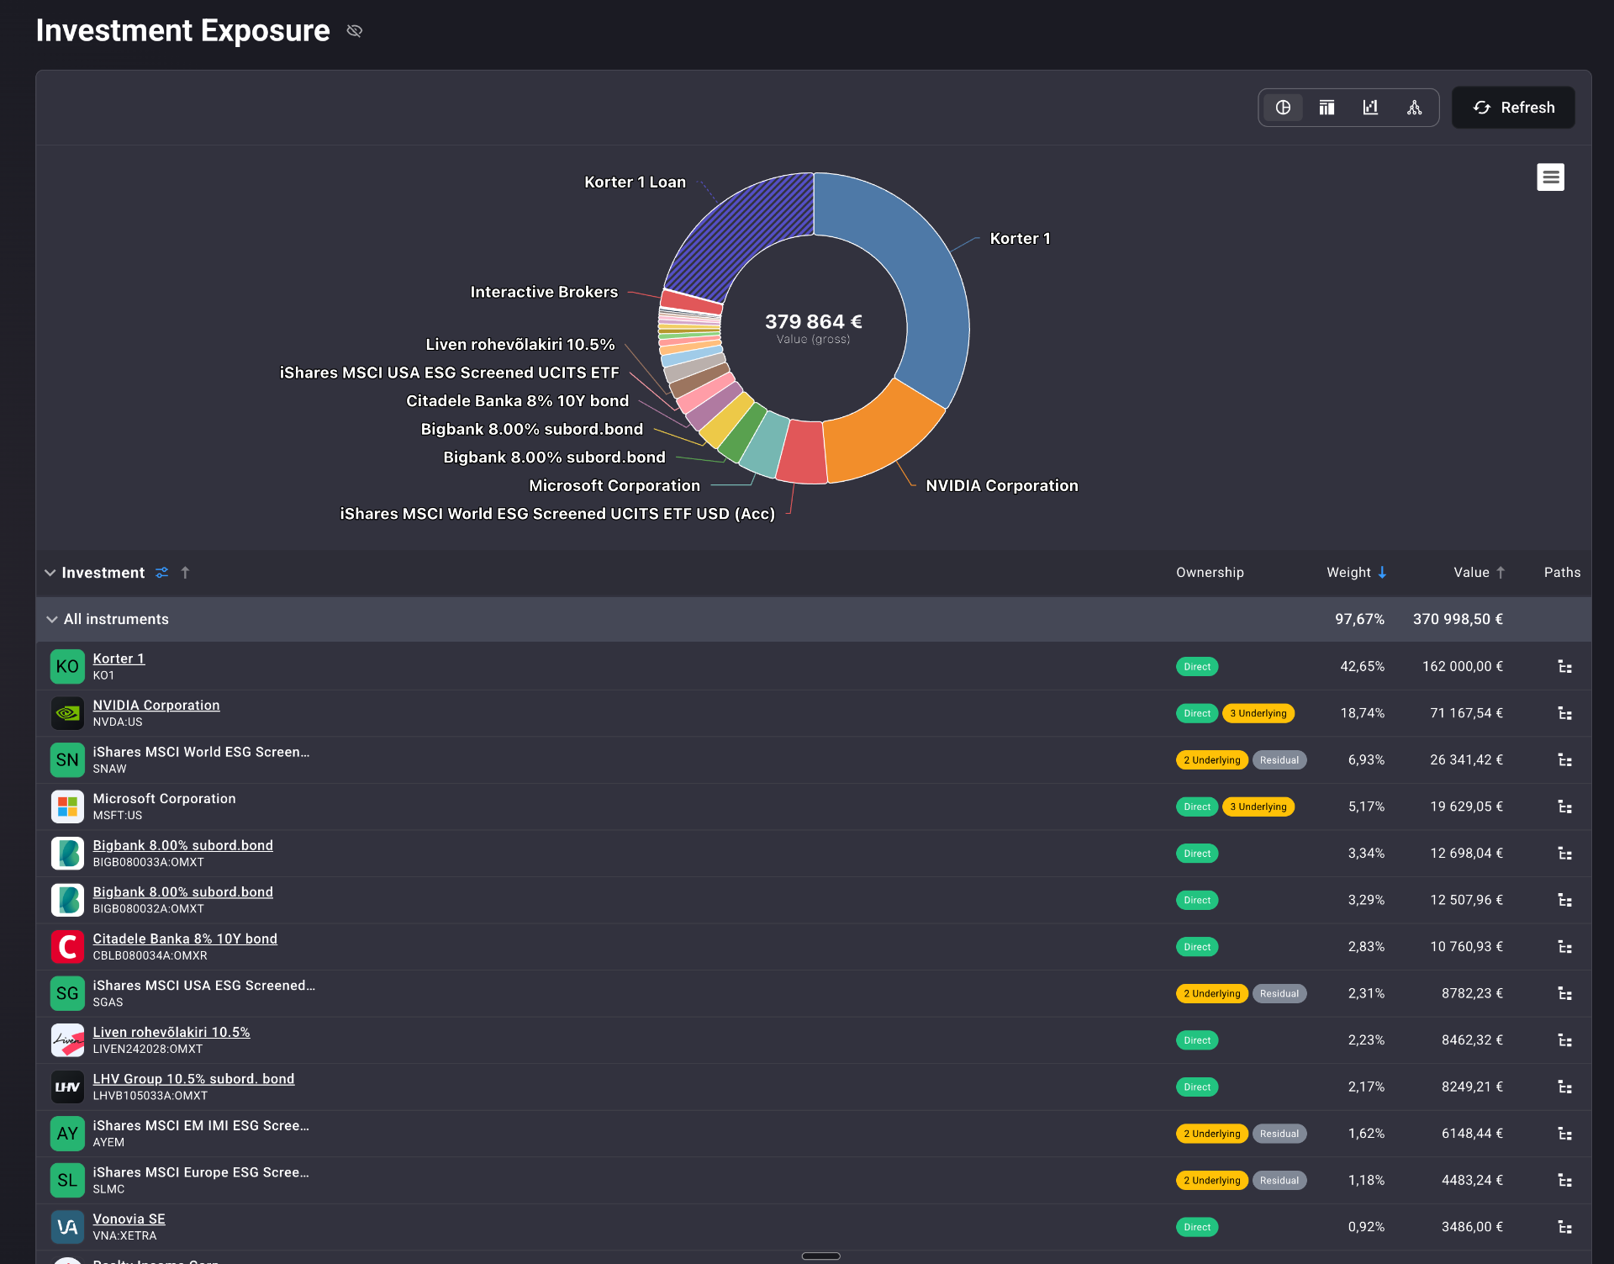Sort by Value ascending arrow

click(1501, 573)
